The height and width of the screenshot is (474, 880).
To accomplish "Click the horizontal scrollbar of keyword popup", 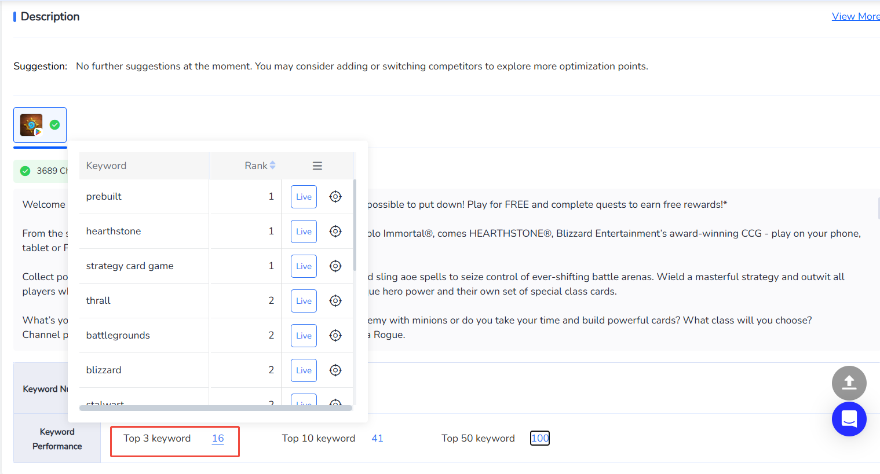I will pyautogui.click(x=216, y=408).
